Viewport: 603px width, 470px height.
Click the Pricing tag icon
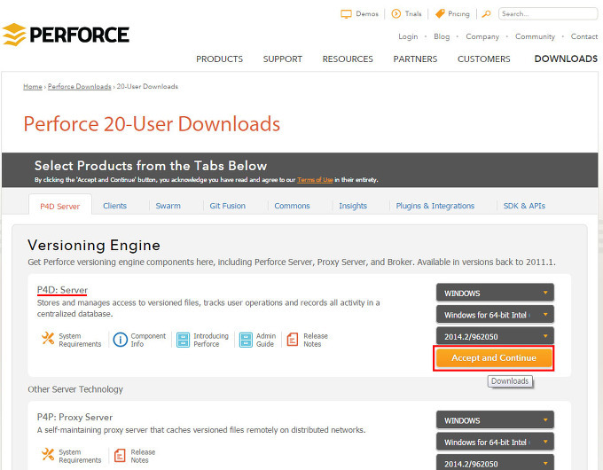[x=440, y=14]
